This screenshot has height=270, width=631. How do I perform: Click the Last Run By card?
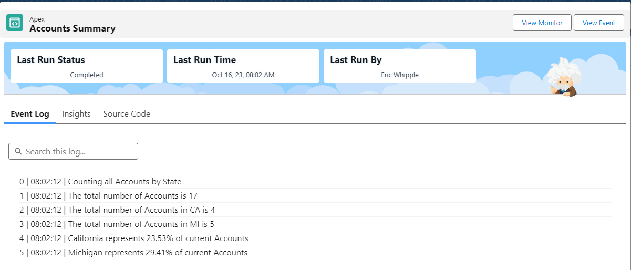click(x=400, y=66)
